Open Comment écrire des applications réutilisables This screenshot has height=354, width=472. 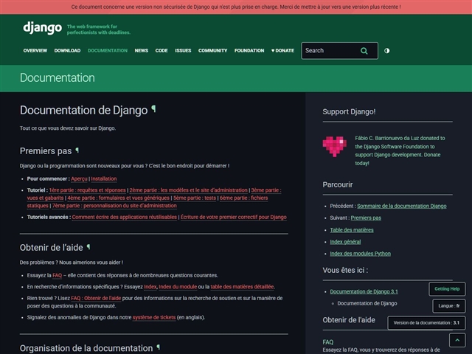tap(125, 218)
